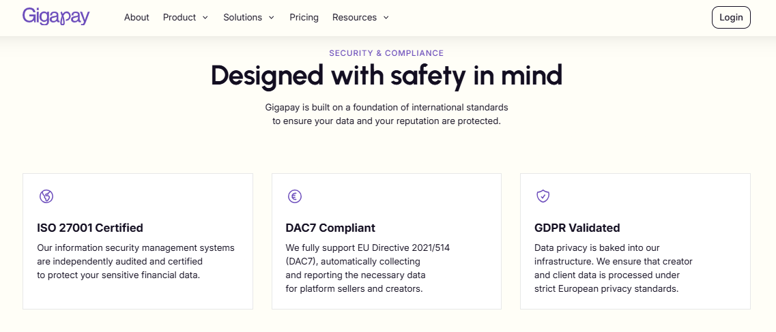This screenshot has width=776, height=332.
Task: Click the 'ISO 27001 Certified' heading
Action: (x=90, y=228)
